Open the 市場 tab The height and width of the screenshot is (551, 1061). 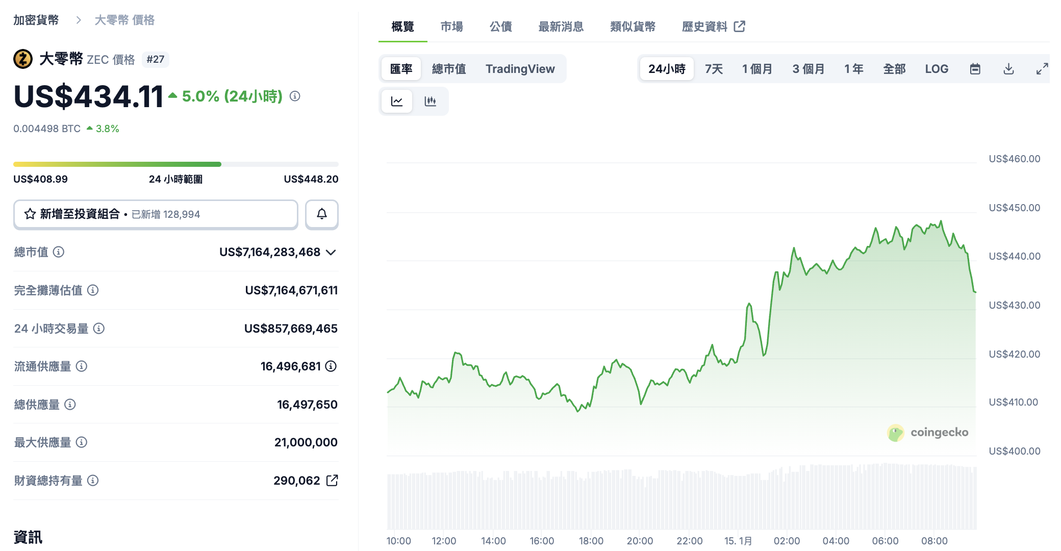[451, 27]
